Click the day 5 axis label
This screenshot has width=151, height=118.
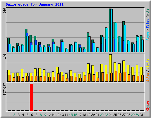click(x=27, y=115)
